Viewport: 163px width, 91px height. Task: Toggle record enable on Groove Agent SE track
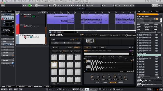click(25, 37)
